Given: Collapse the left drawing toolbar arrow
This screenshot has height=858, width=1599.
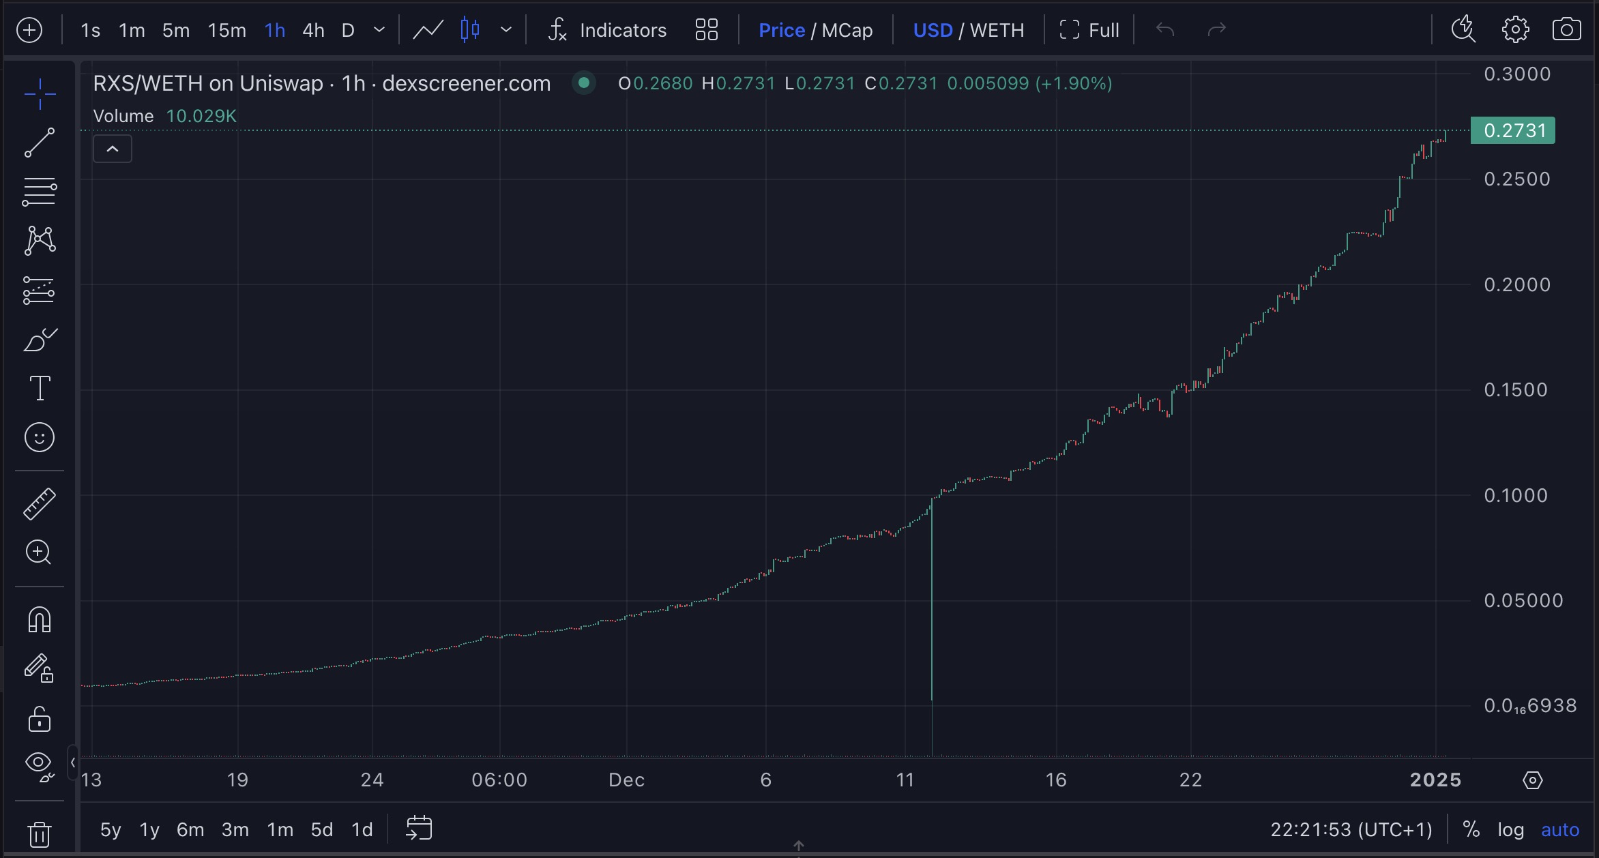Looking at the screenshot, I should (x=72, y=763).
